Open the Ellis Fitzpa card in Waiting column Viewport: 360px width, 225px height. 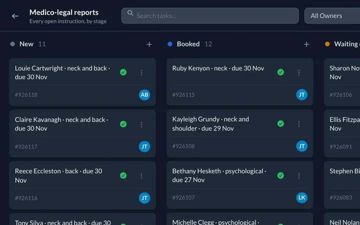pyautogui.click(x=342, y=133)
